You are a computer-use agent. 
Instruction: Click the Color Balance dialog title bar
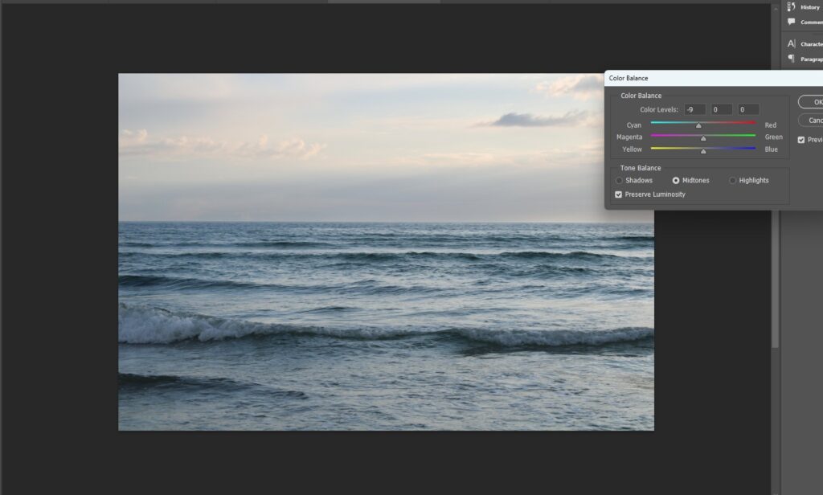[714, 78]
